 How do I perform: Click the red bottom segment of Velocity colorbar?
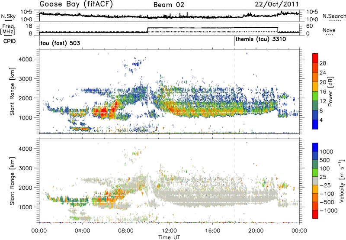point(315,214)
